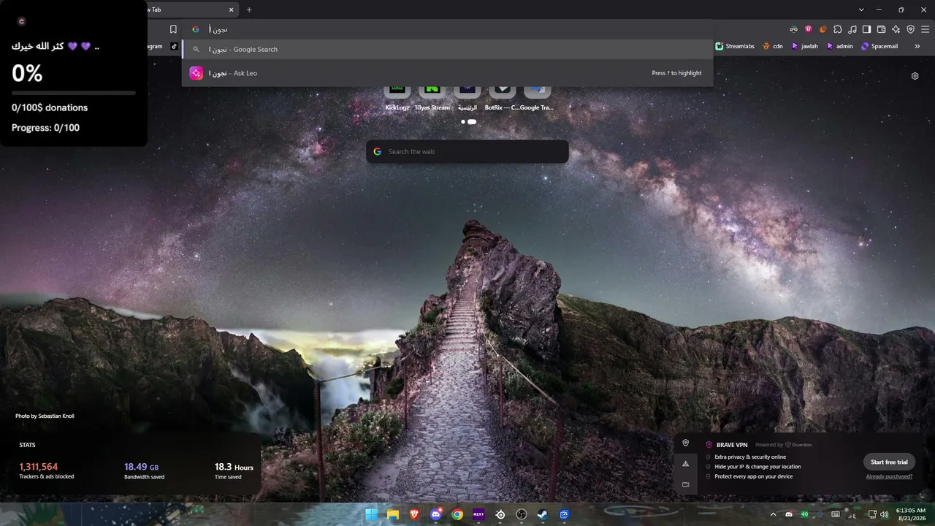
Task: Open the Google Translate top site tile
Action: pos(537,96)
